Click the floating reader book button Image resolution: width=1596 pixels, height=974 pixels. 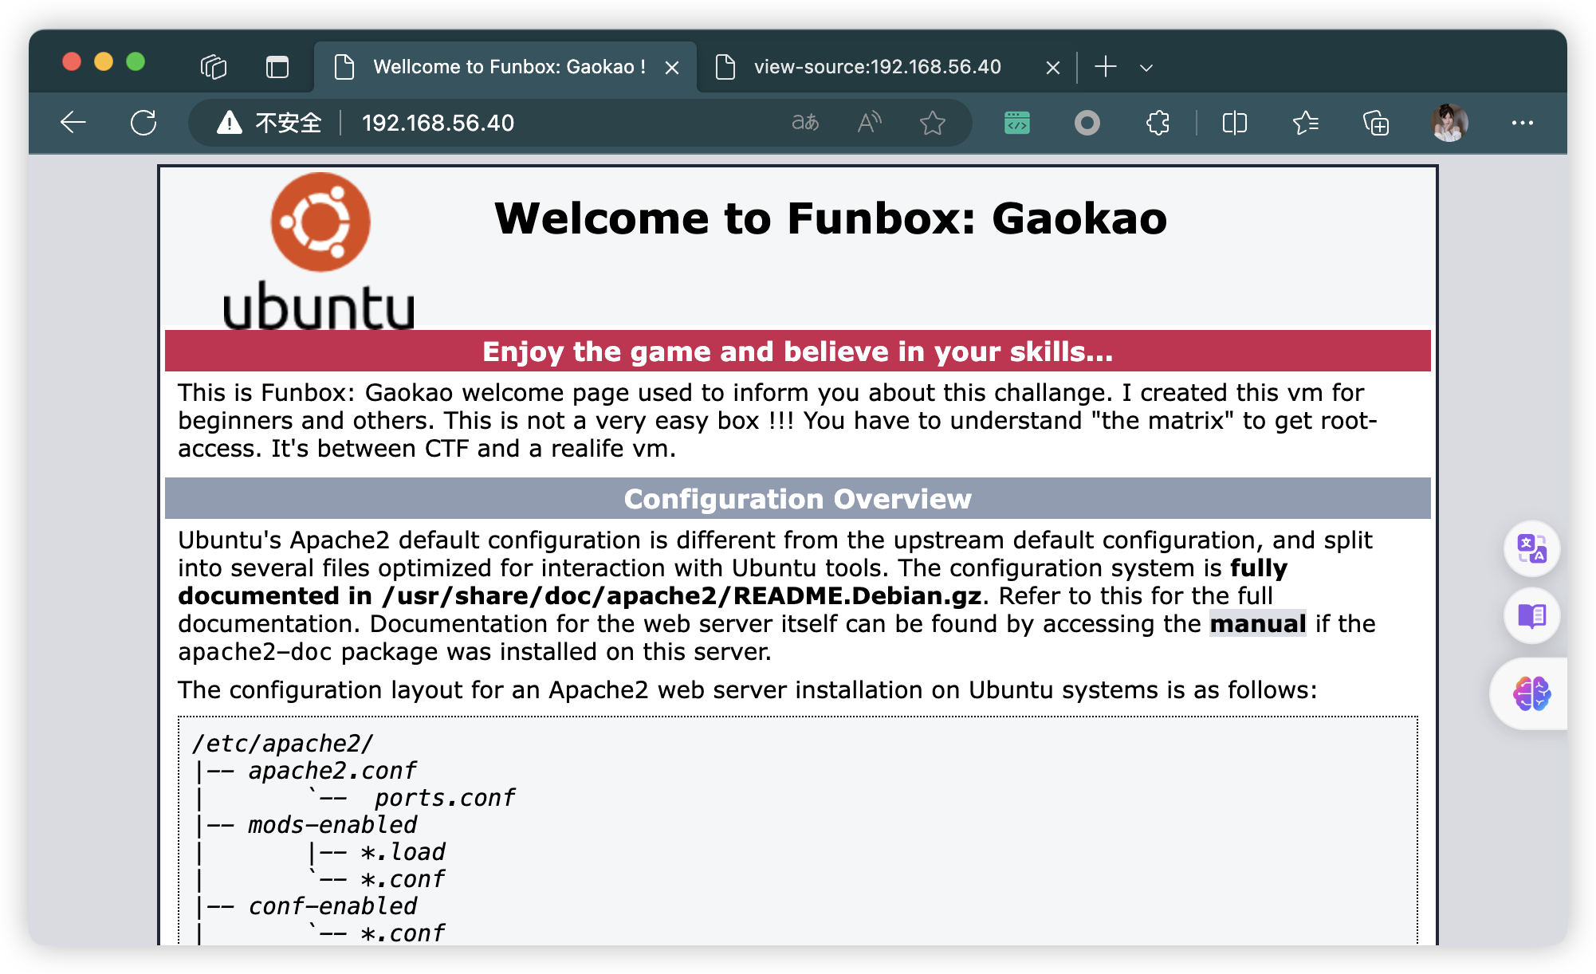1531,615
